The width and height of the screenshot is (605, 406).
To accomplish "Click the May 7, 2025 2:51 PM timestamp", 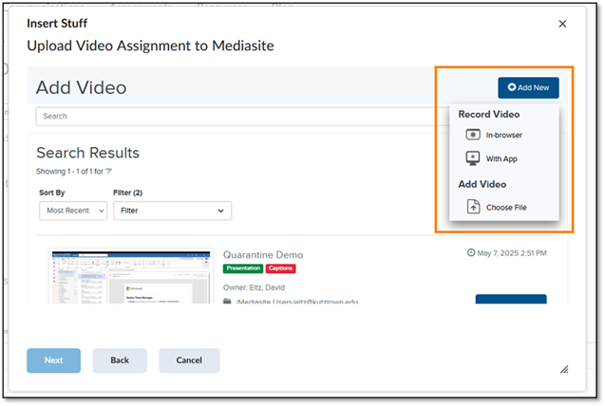I will pos(512,253).
